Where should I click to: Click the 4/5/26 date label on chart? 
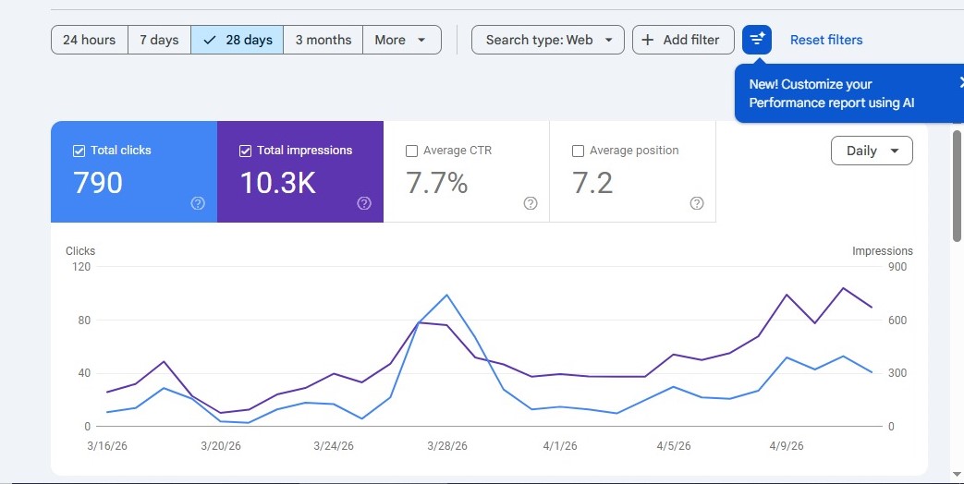(674, 446)
